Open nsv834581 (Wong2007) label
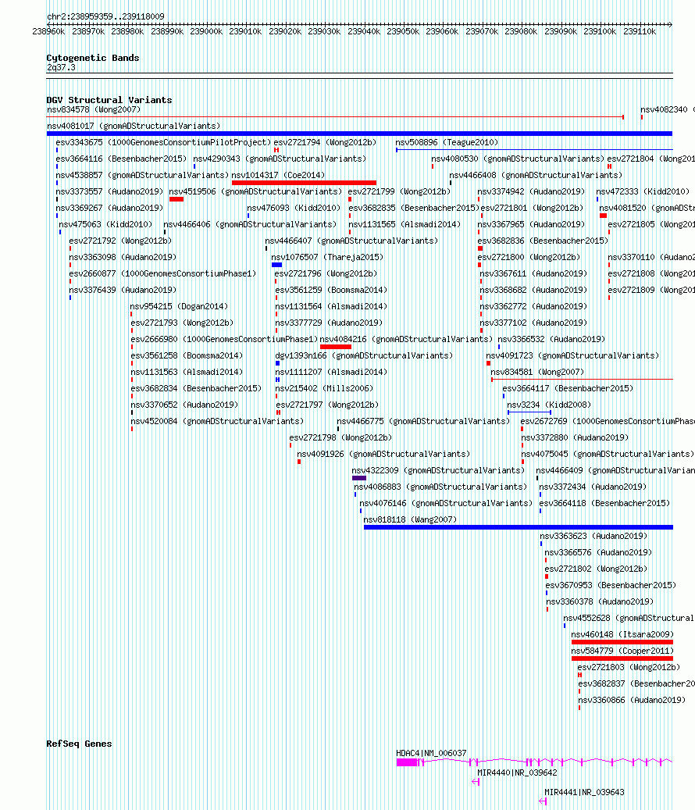 [537, 373]
